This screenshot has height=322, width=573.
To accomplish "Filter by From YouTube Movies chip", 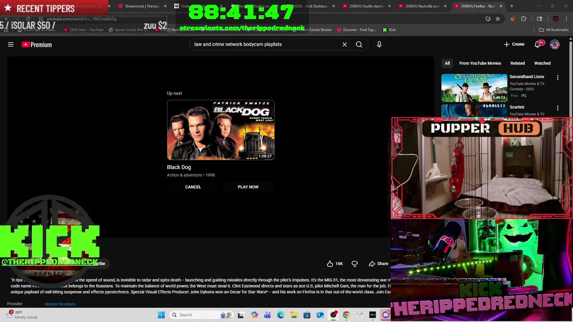I will 480,63.
